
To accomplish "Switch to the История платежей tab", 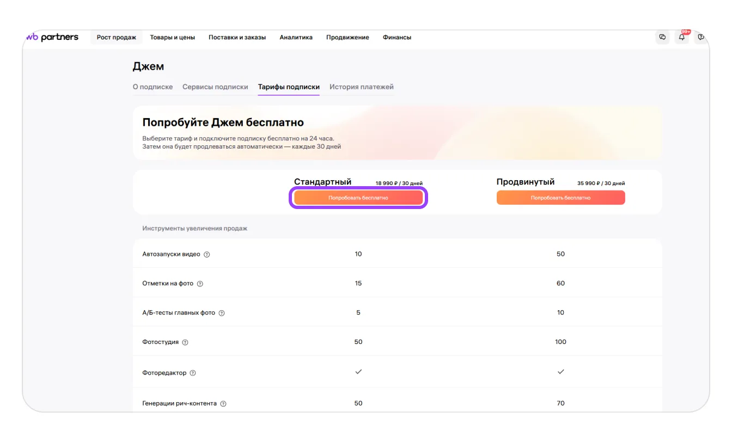I will pyautogui.click(x=361, y=87).
